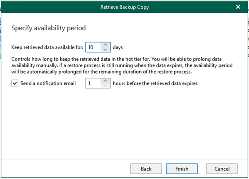Click into the days value field showing 10

click(x=93, y=47)
